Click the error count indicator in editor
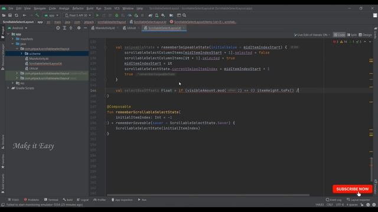 [335, 42]
